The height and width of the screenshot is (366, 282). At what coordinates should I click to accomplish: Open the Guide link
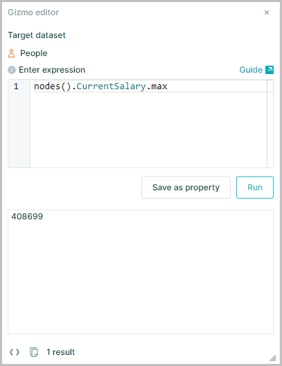(251, 70)
